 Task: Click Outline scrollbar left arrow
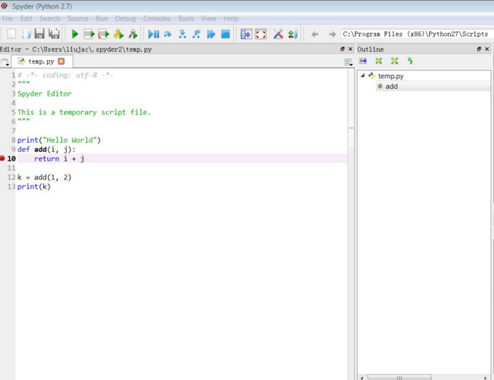[362, 378]
